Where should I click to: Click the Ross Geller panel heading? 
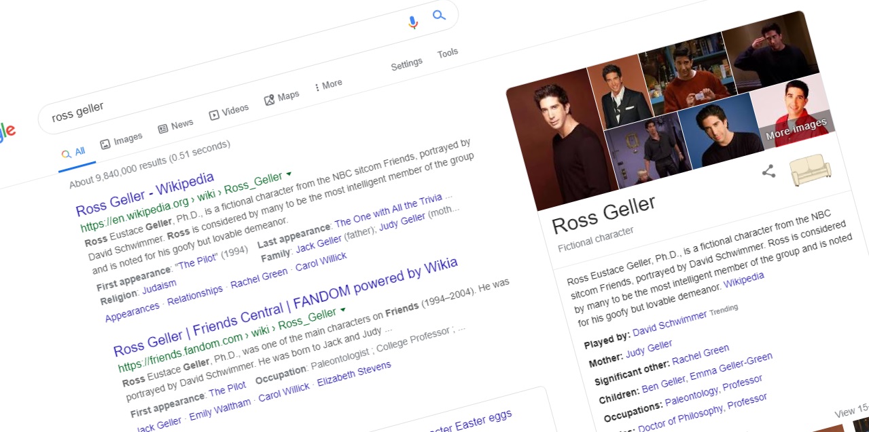point(603,214)
